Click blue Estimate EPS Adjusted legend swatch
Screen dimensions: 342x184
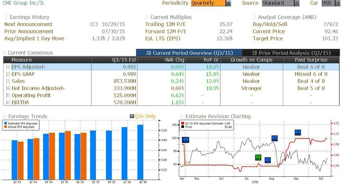[x=5, y=123]
